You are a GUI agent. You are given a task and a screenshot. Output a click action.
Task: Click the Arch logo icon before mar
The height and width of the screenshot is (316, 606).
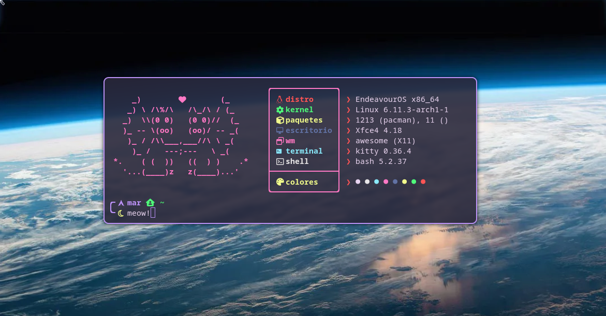(x=121, y=203)
